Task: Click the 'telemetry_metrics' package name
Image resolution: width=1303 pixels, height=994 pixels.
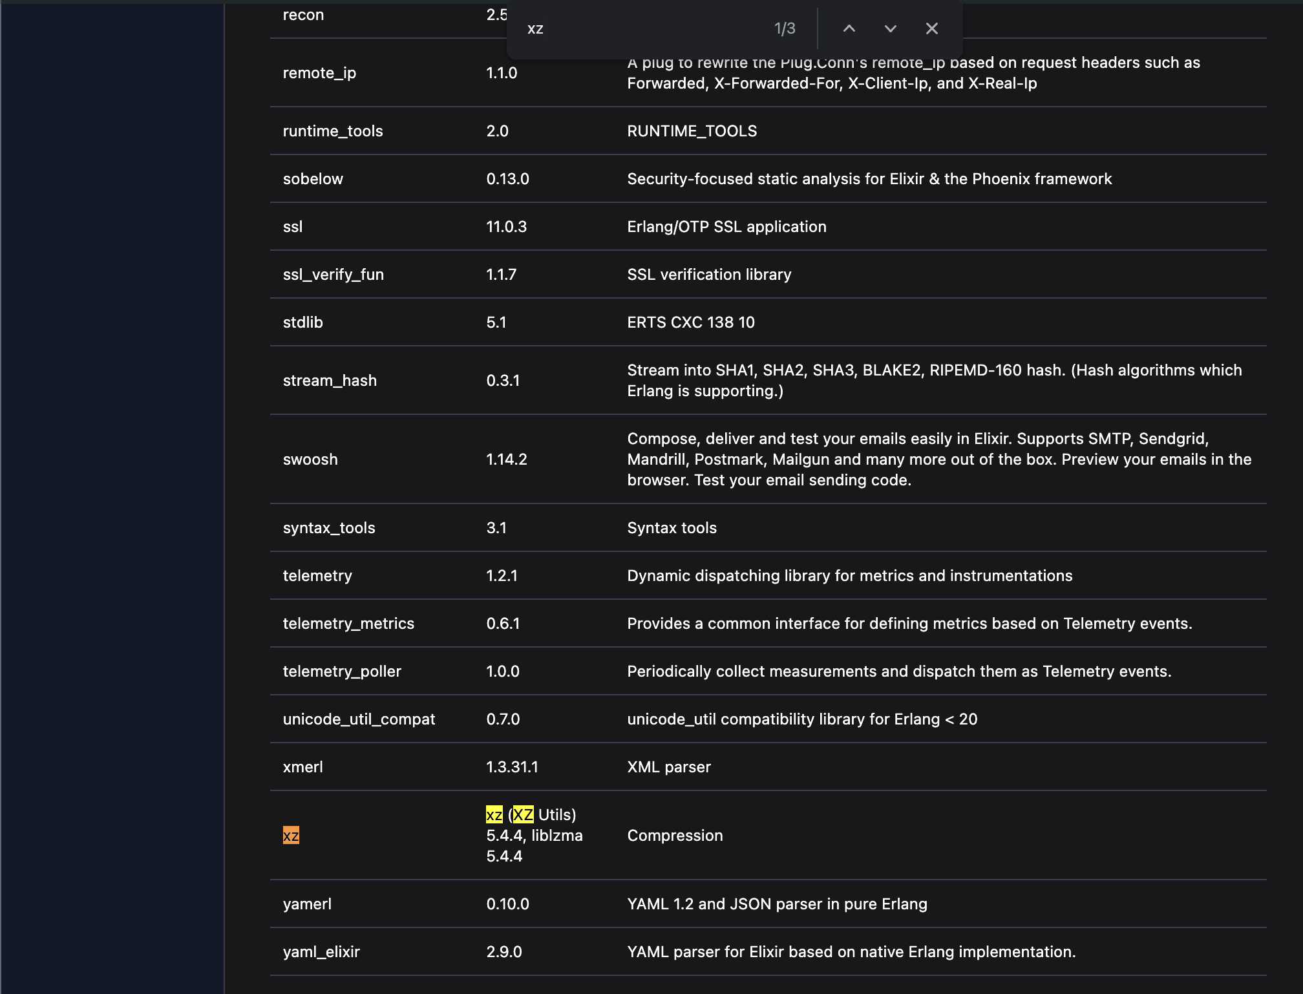Action: 348,624
